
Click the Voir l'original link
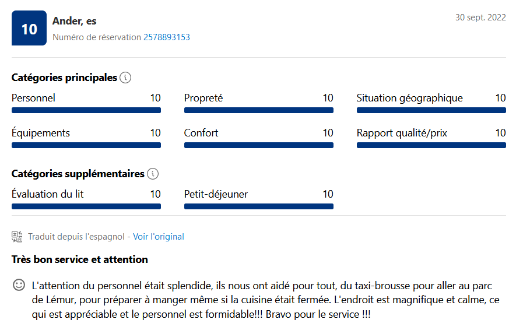[x=159, y=237]
